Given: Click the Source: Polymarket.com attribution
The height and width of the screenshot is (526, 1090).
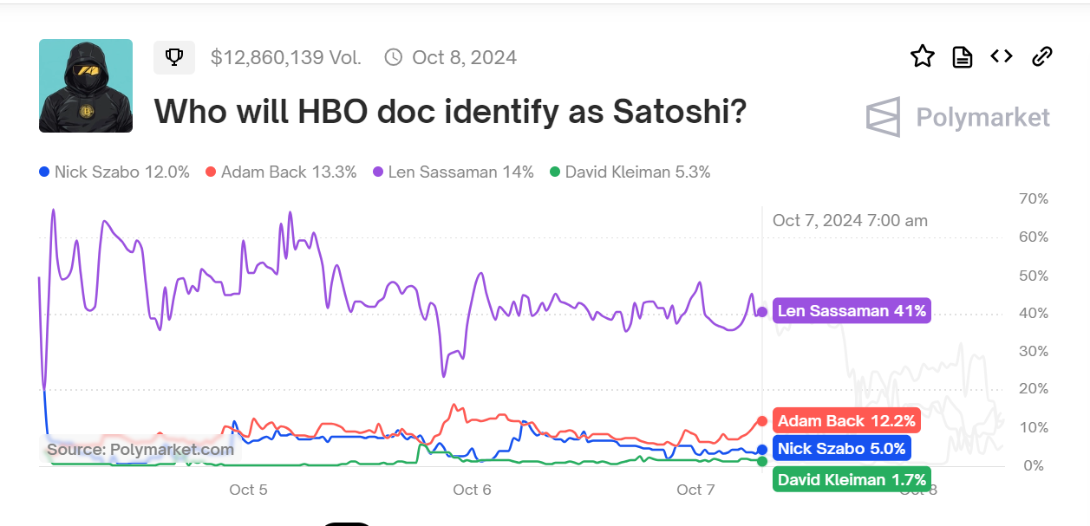Looking at the screenshot, I should point(140,450).
